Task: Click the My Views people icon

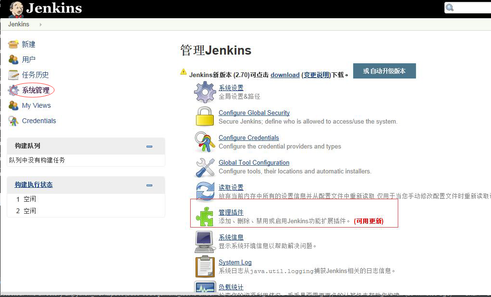Action: pos(13,105)
